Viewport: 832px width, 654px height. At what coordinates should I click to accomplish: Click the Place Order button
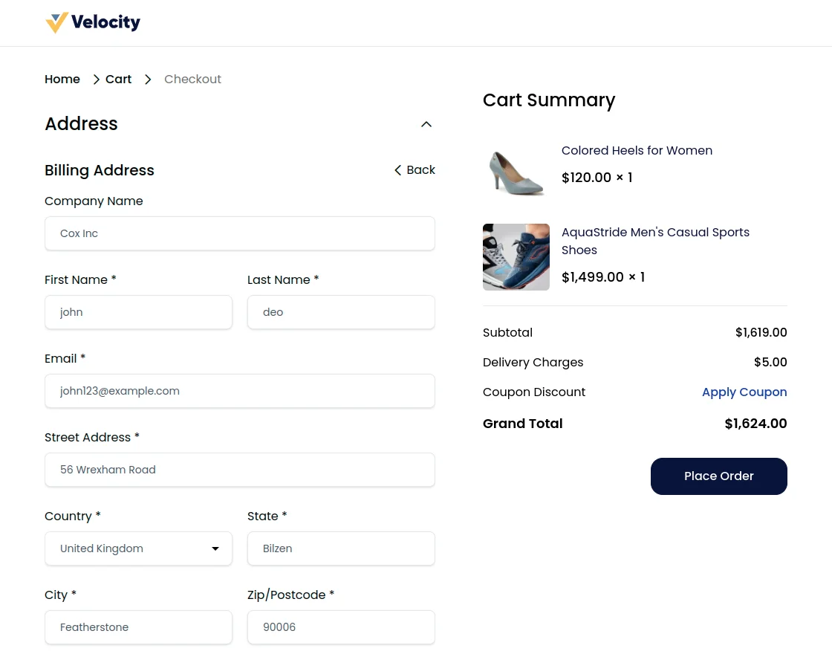pyautogui.click(x=718, y=476)
